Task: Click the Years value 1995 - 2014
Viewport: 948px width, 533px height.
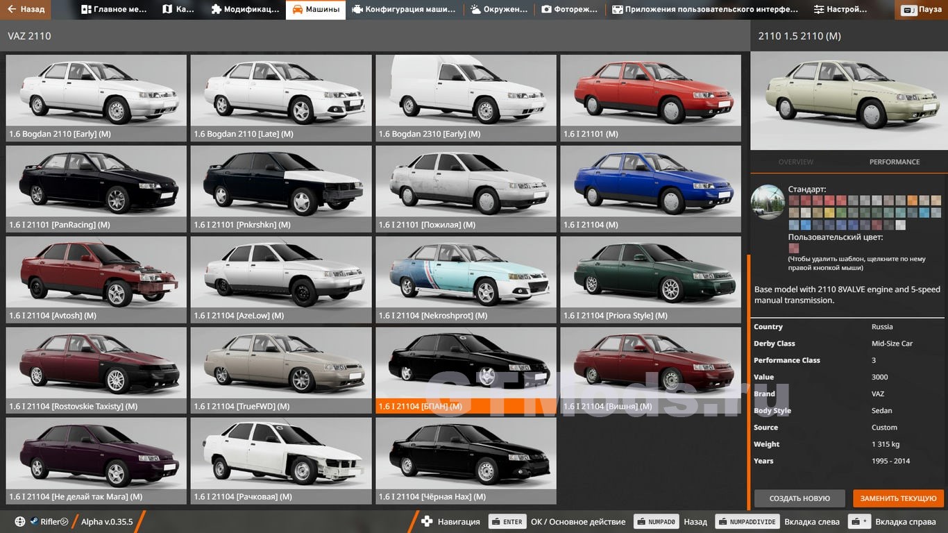Action: click(890, 461)
